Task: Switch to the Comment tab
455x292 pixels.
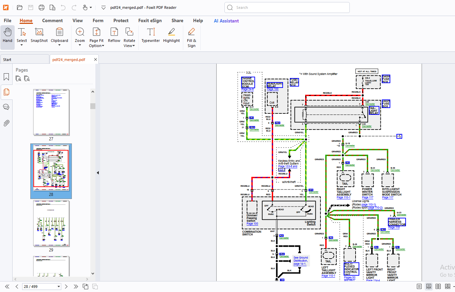Action: click(52, 20)
